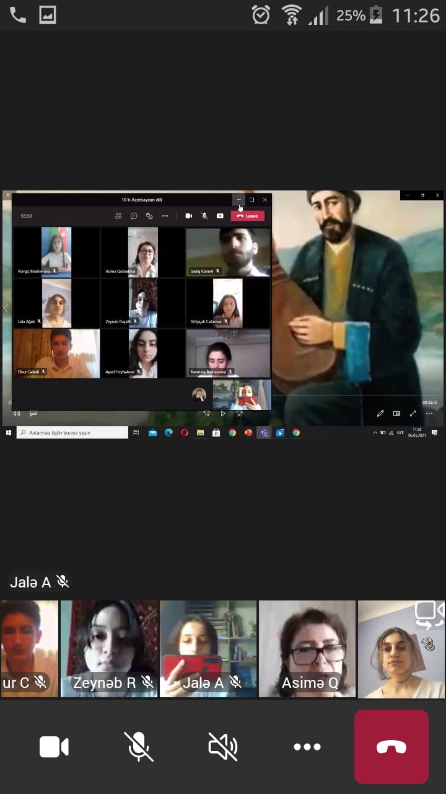Open notification center icon on shared taskbar
Viewport: 446px width, 794px height.
pyautogui.click(x=435, y=432)
